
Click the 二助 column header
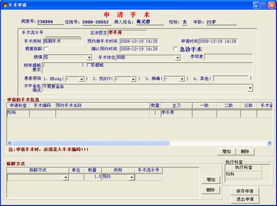[x=228, y=106]
